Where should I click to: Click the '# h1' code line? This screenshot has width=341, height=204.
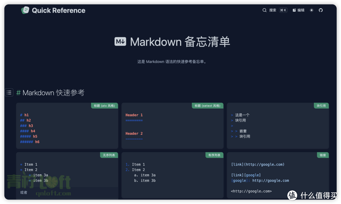(24, 115)
